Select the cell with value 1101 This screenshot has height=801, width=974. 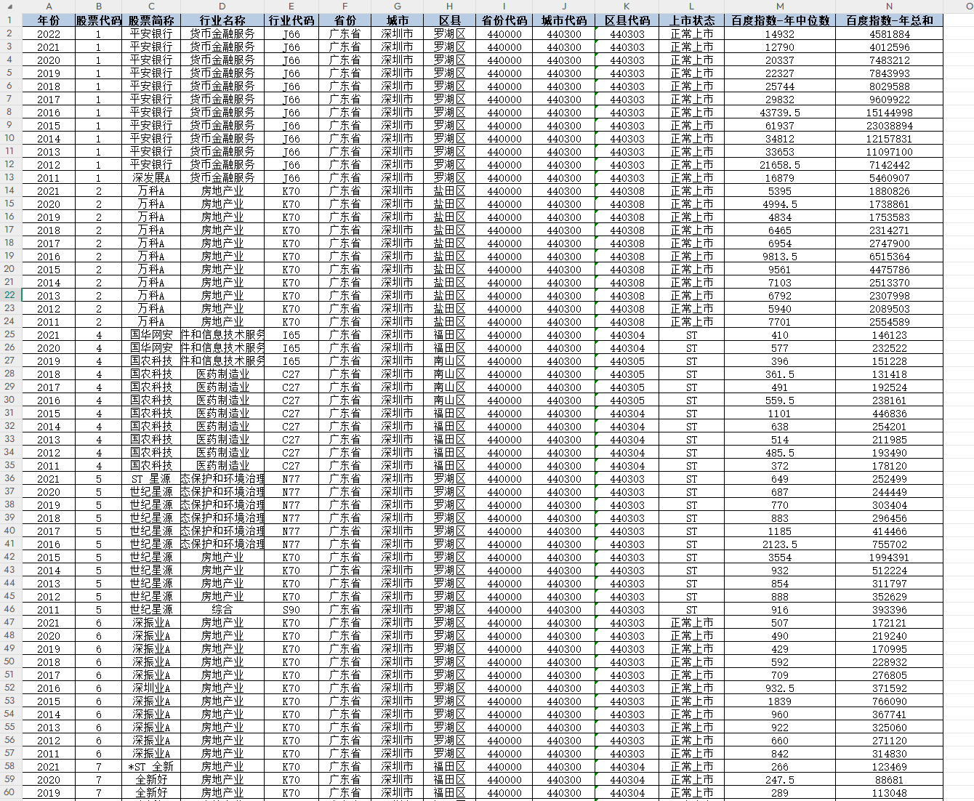[780, 414]
